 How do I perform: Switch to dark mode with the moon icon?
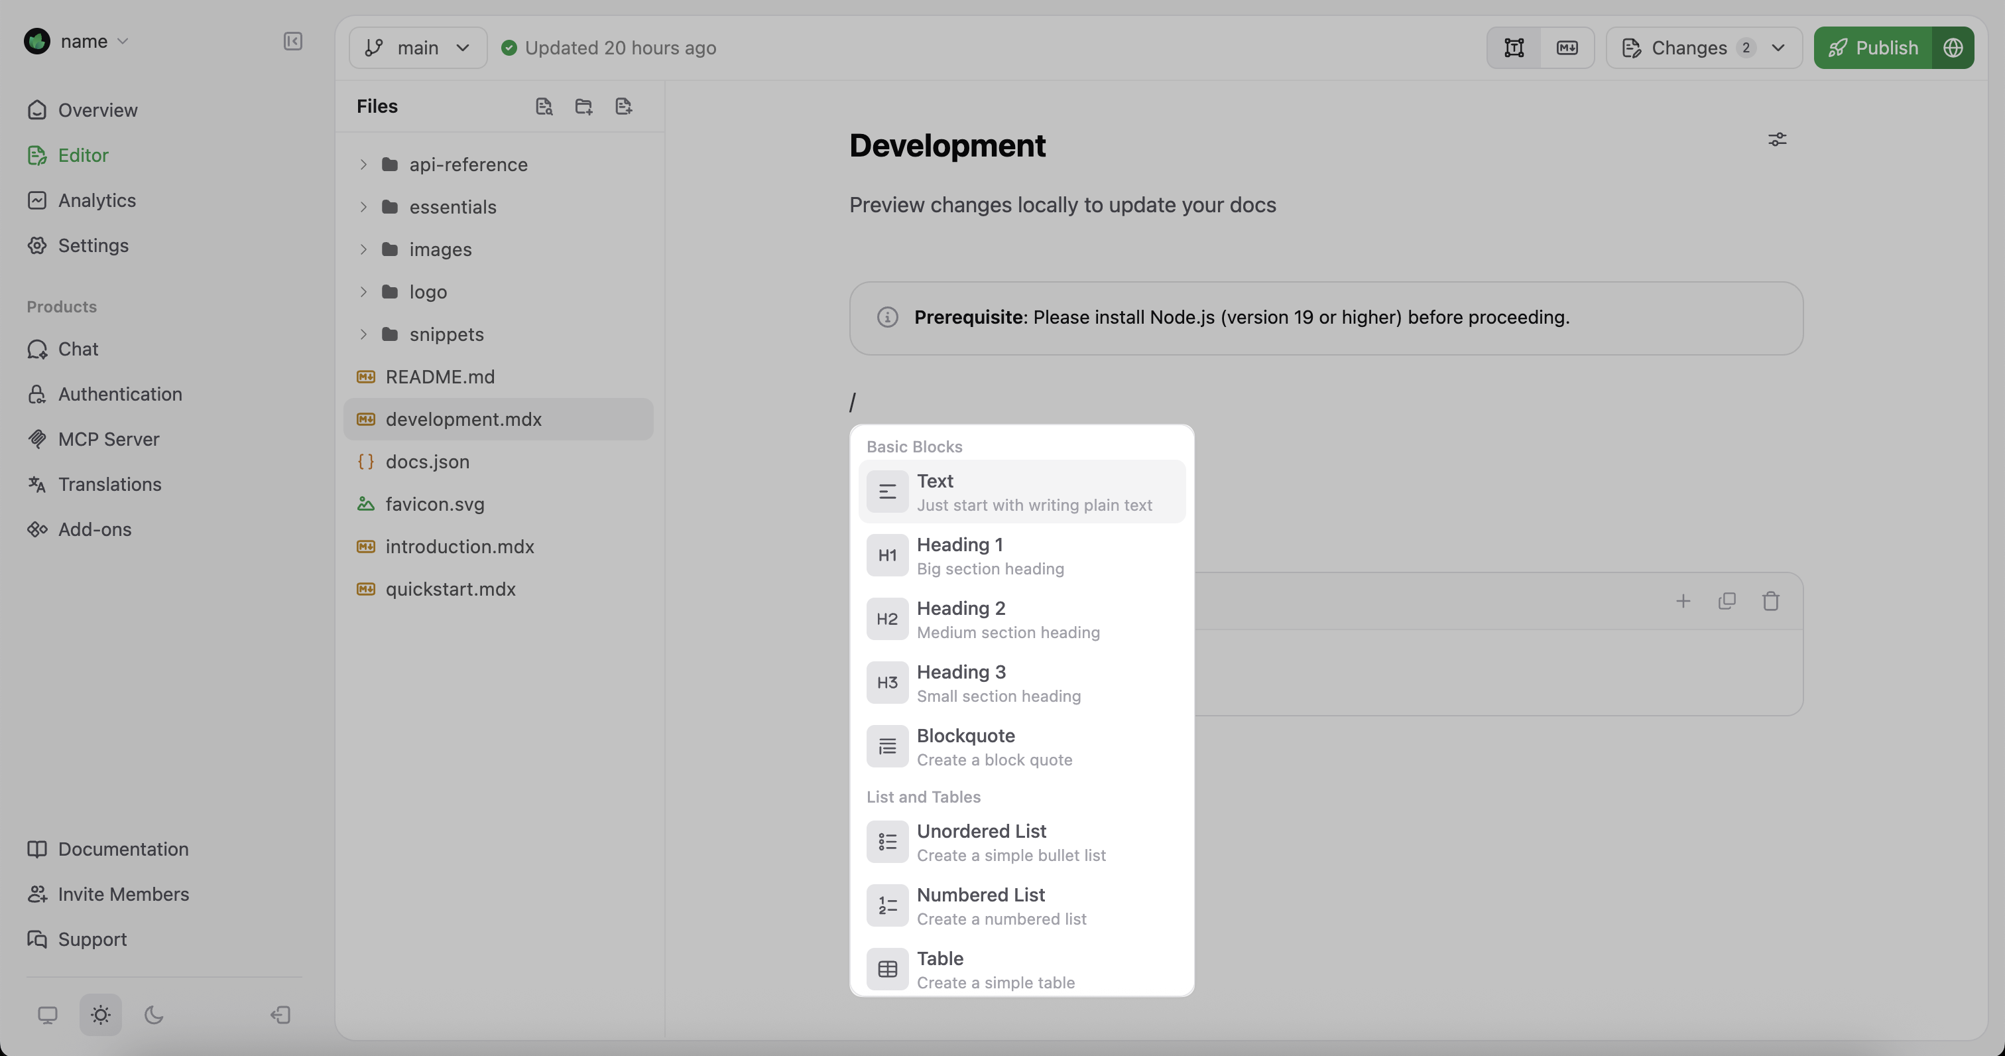pyautogui.click(x=152, y=1015)
